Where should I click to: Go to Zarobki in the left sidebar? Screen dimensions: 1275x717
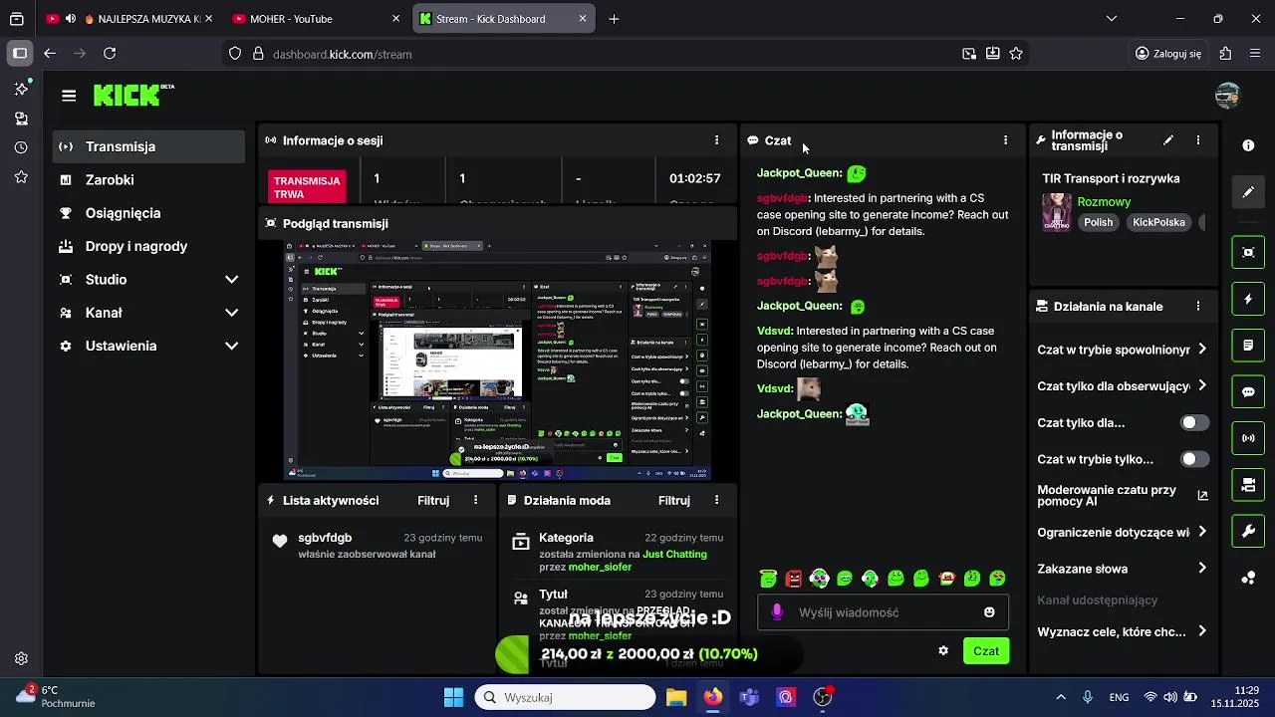(149, 180)
